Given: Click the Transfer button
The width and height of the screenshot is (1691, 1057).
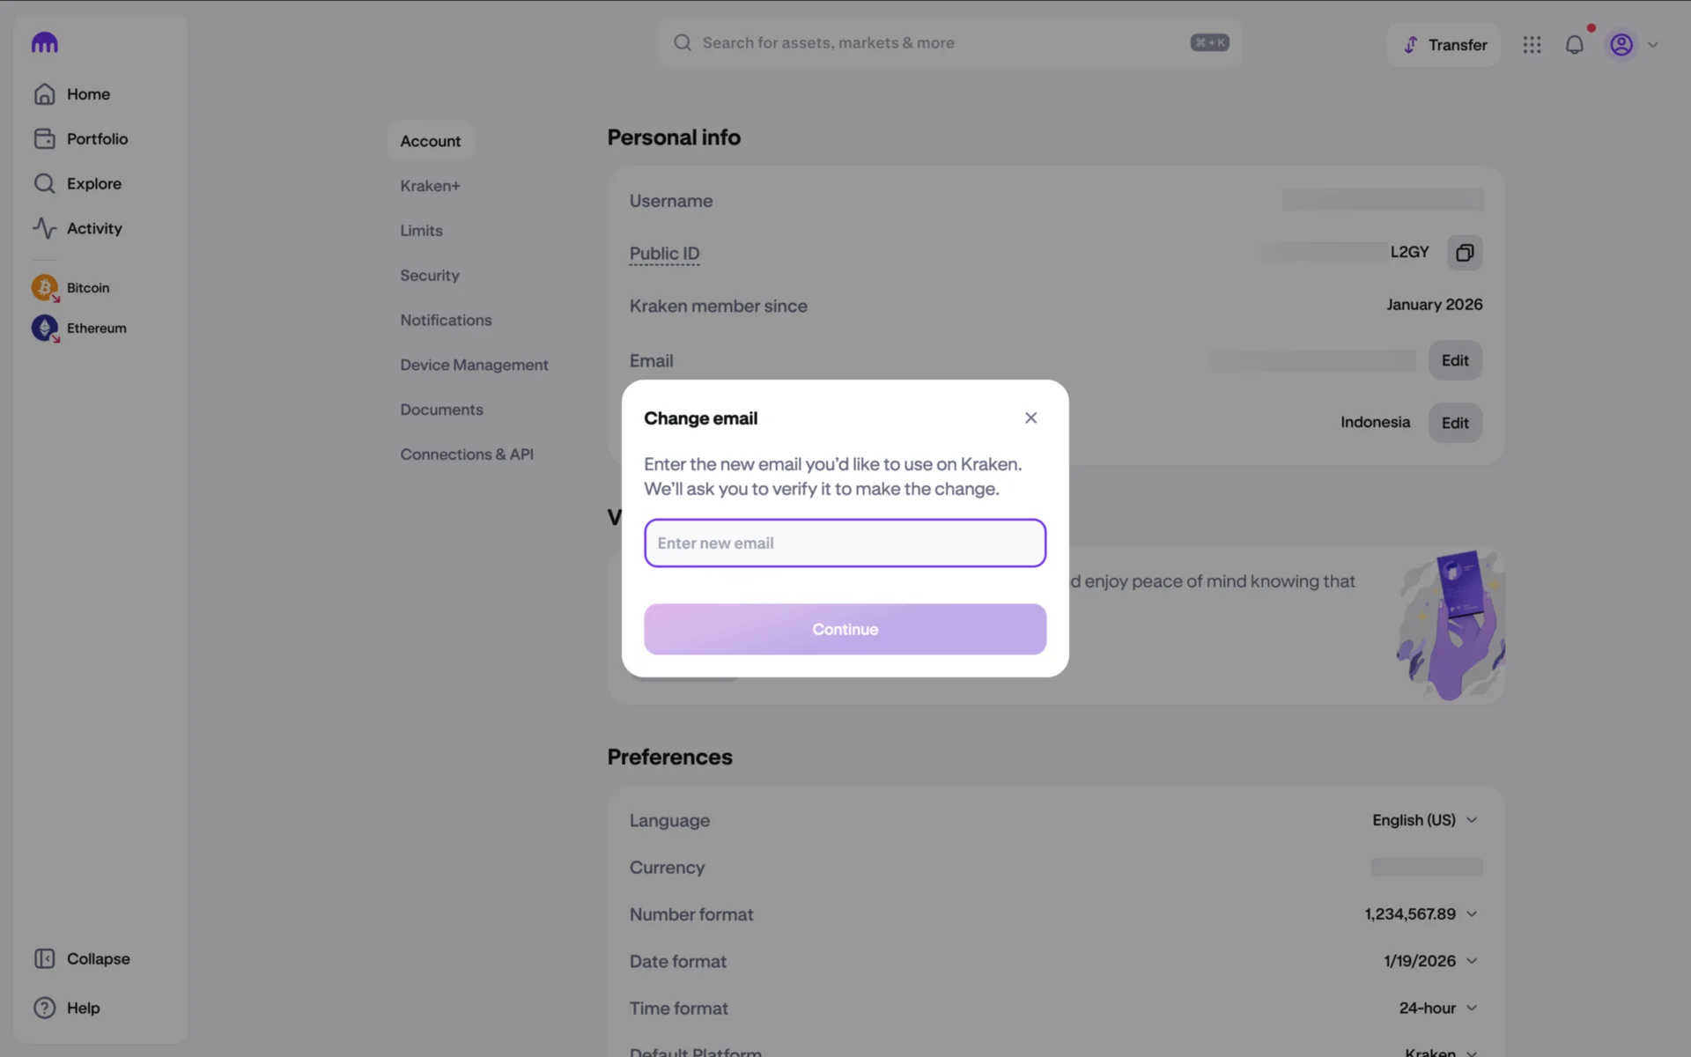Looking at the screenshot, I should tap(1444, 45).
